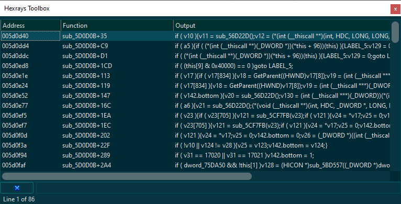Click function cell sub_5D0D0B+147
This screenshot has width=401, height=204.
click(86, 96)
